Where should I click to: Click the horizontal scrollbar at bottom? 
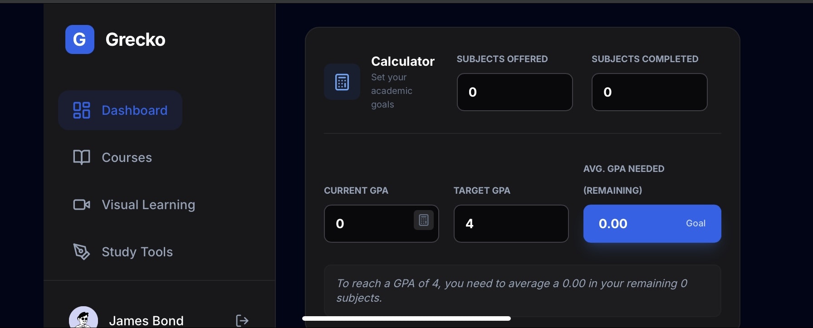[406, 318]
